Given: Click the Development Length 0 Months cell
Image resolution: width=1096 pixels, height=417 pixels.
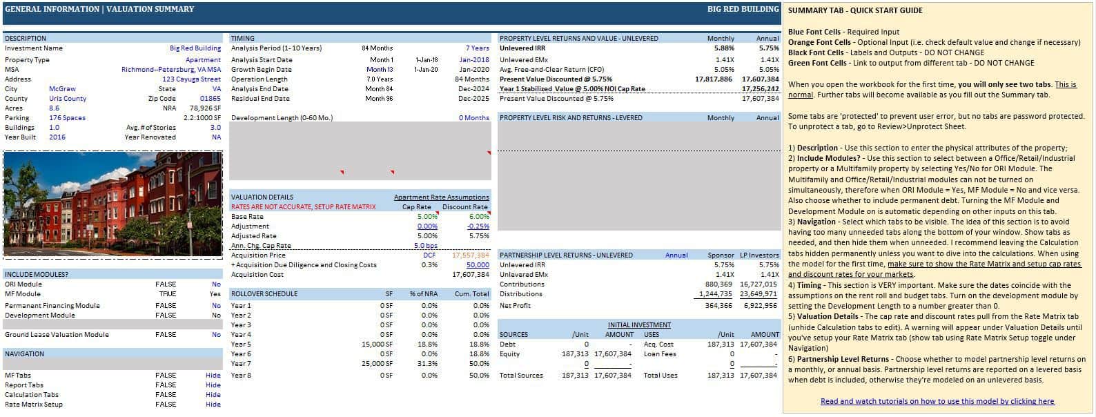Looking at the screenshot, I should click(473, 118).
